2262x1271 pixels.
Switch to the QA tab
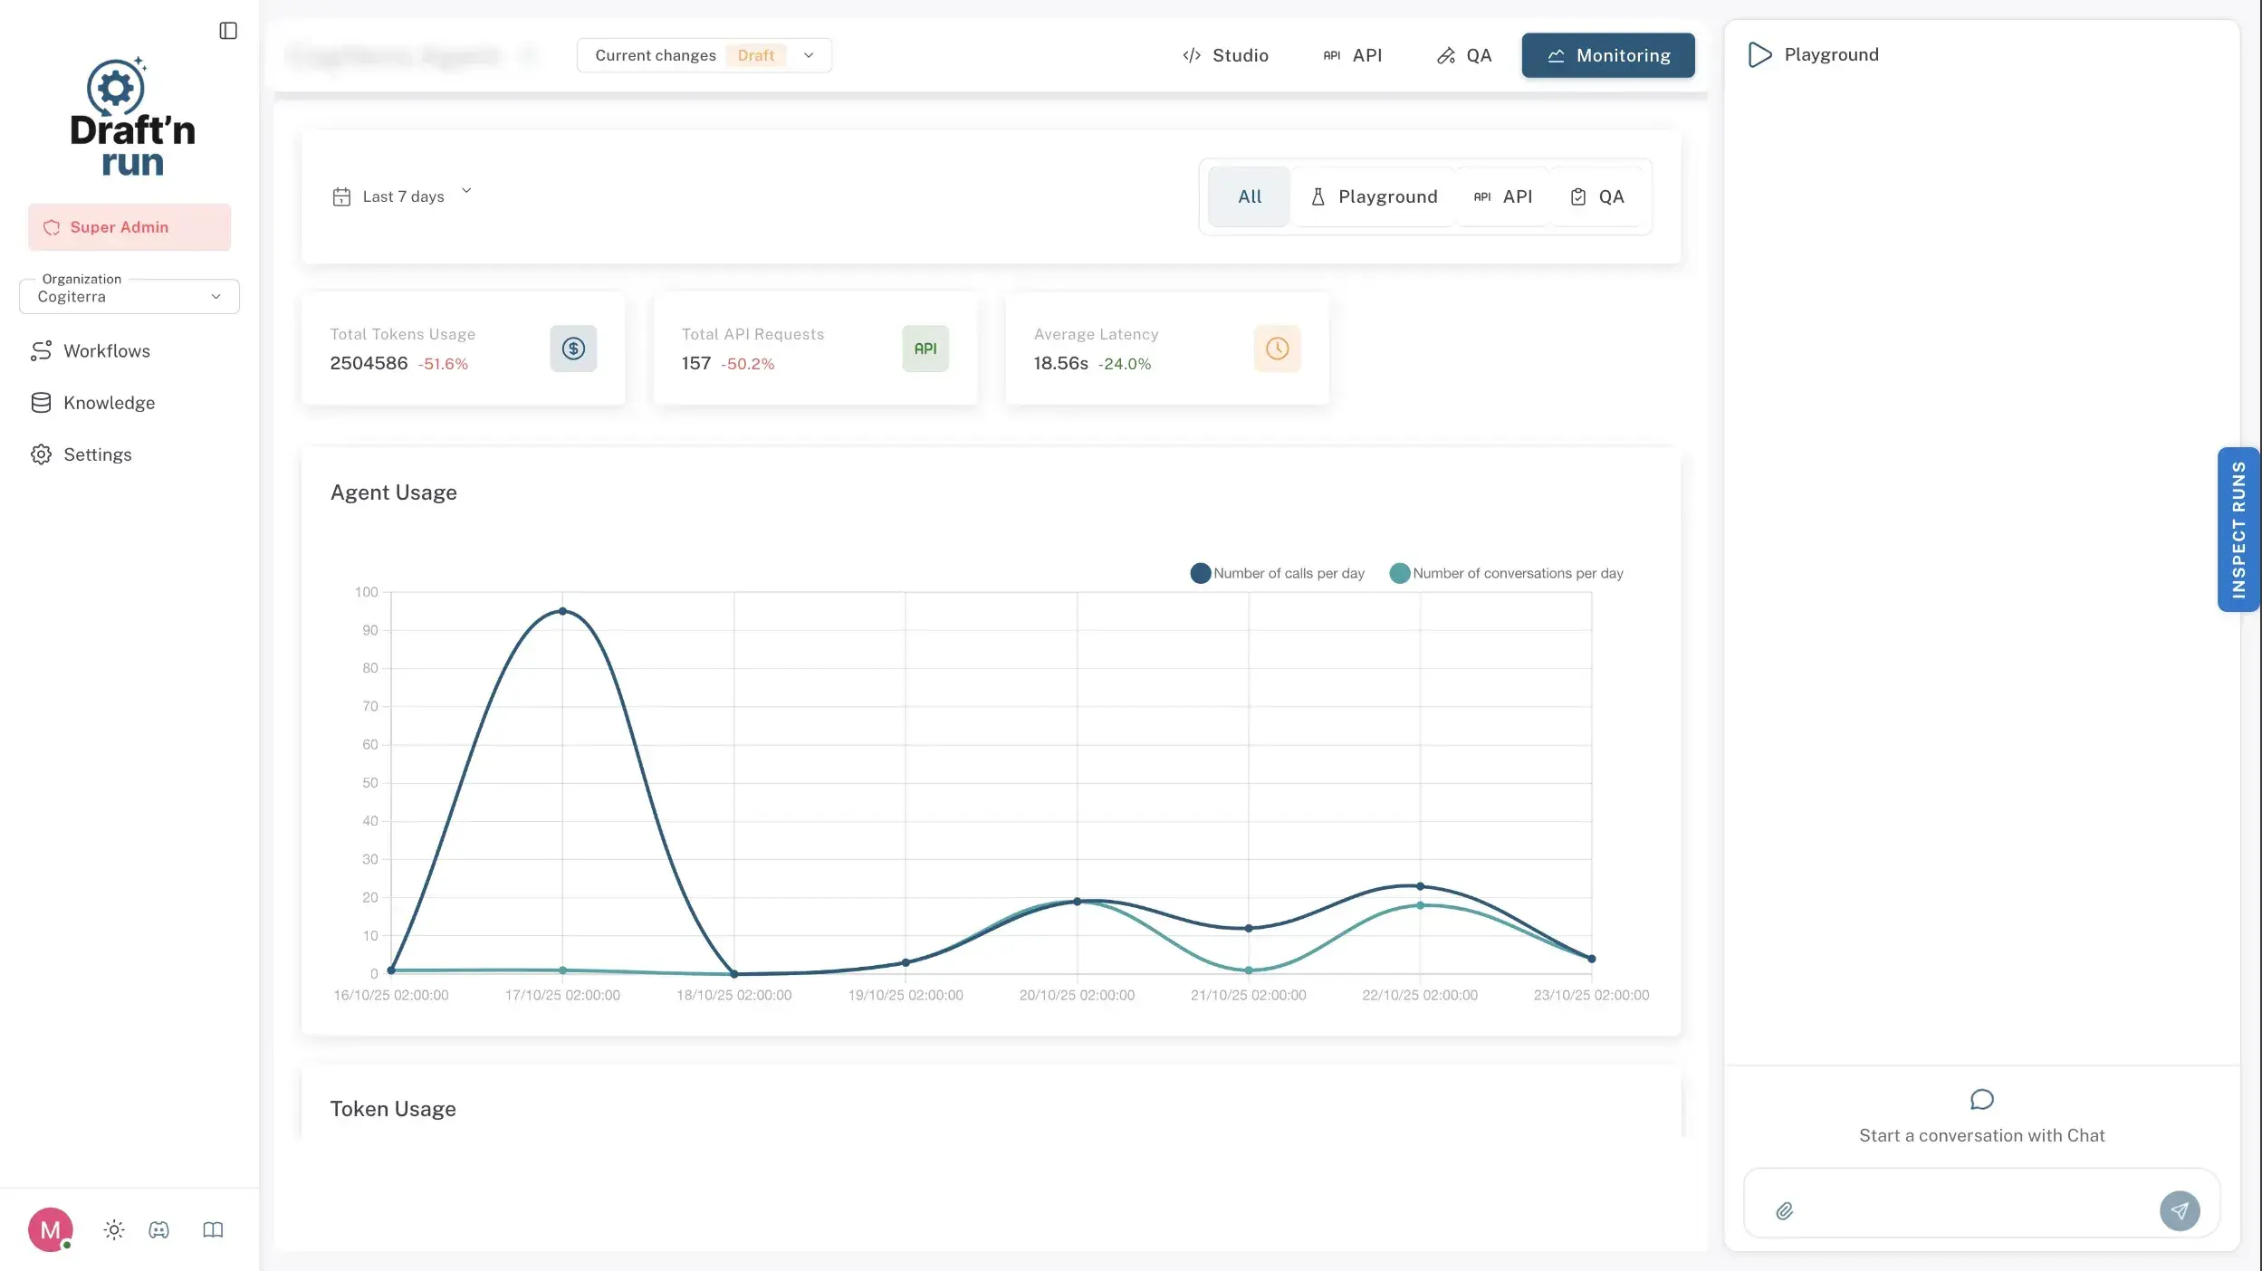1463,55
